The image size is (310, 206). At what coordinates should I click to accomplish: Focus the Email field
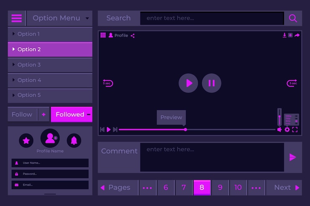[x=50, y=185]
